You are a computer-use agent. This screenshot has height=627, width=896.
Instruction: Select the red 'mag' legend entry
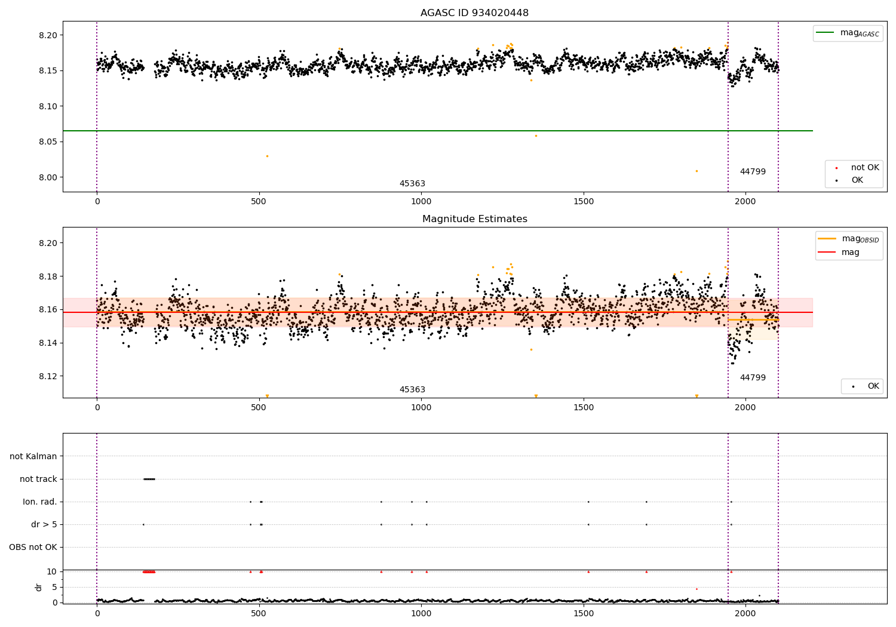pos(839,253)
